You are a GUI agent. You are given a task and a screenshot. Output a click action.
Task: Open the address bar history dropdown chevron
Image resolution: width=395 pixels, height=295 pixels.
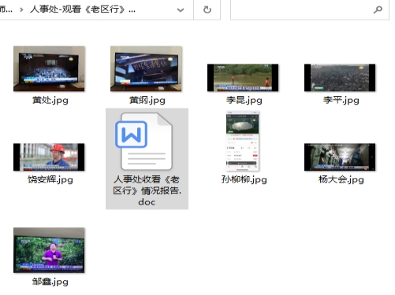coord(181,10)
